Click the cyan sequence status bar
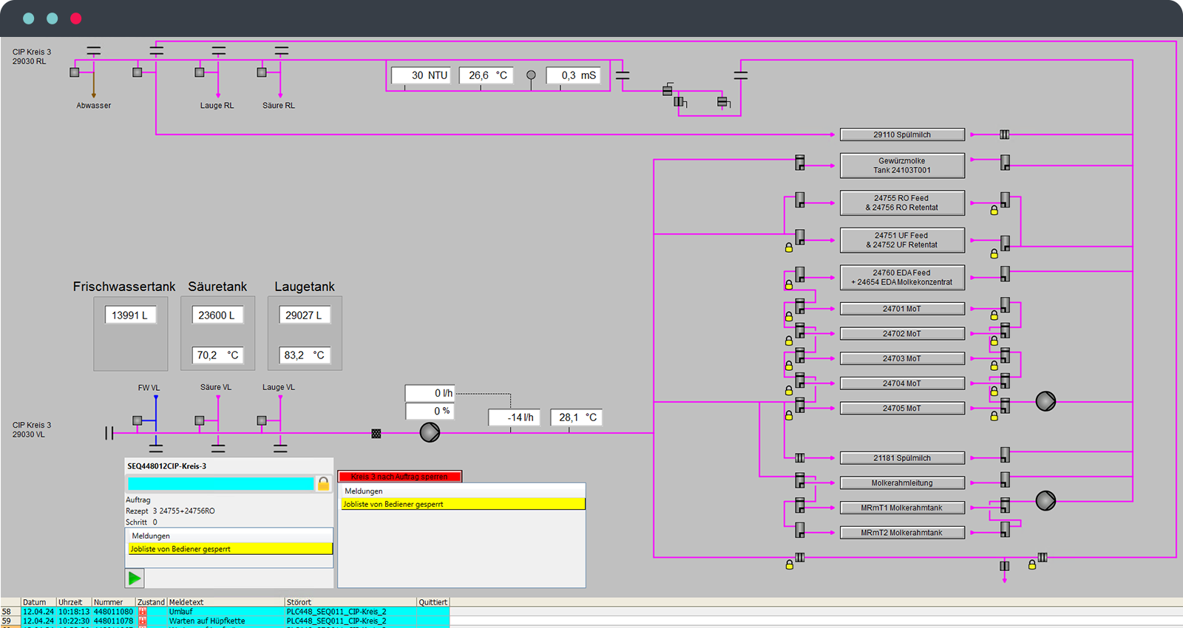This screenshot has width=1183, height=628. 220,484
